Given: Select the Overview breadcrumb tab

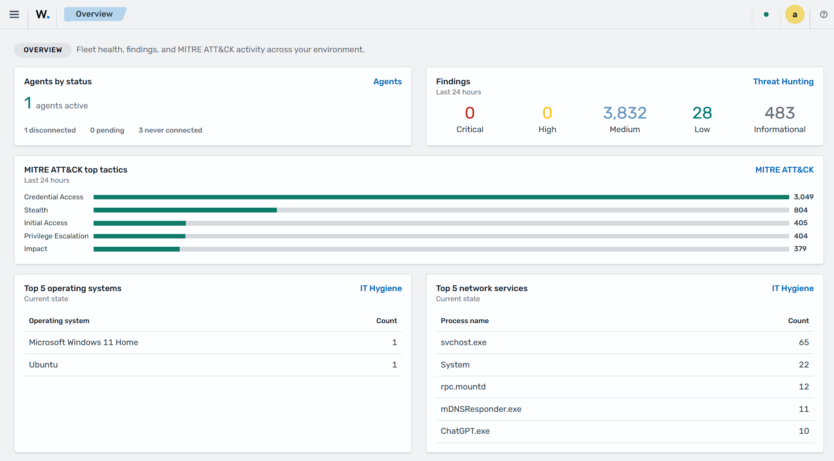Looking at the screenshot, I should pos(94,14).
